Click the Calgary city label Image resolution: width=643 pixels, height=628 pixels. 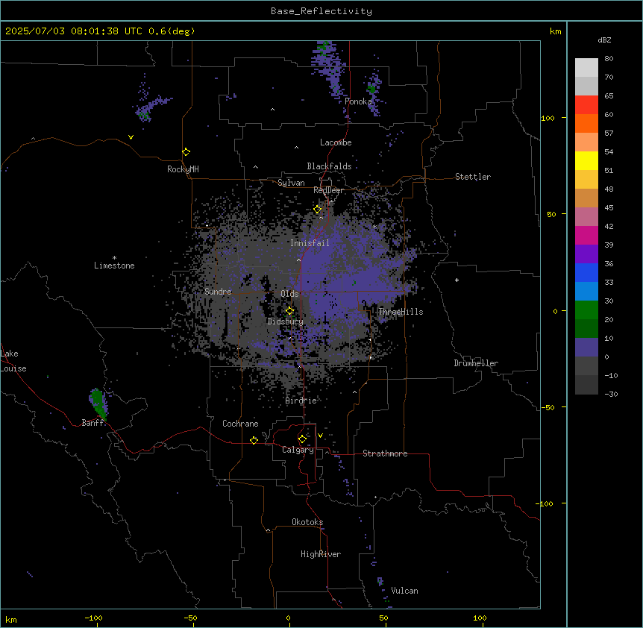point(298,450)
